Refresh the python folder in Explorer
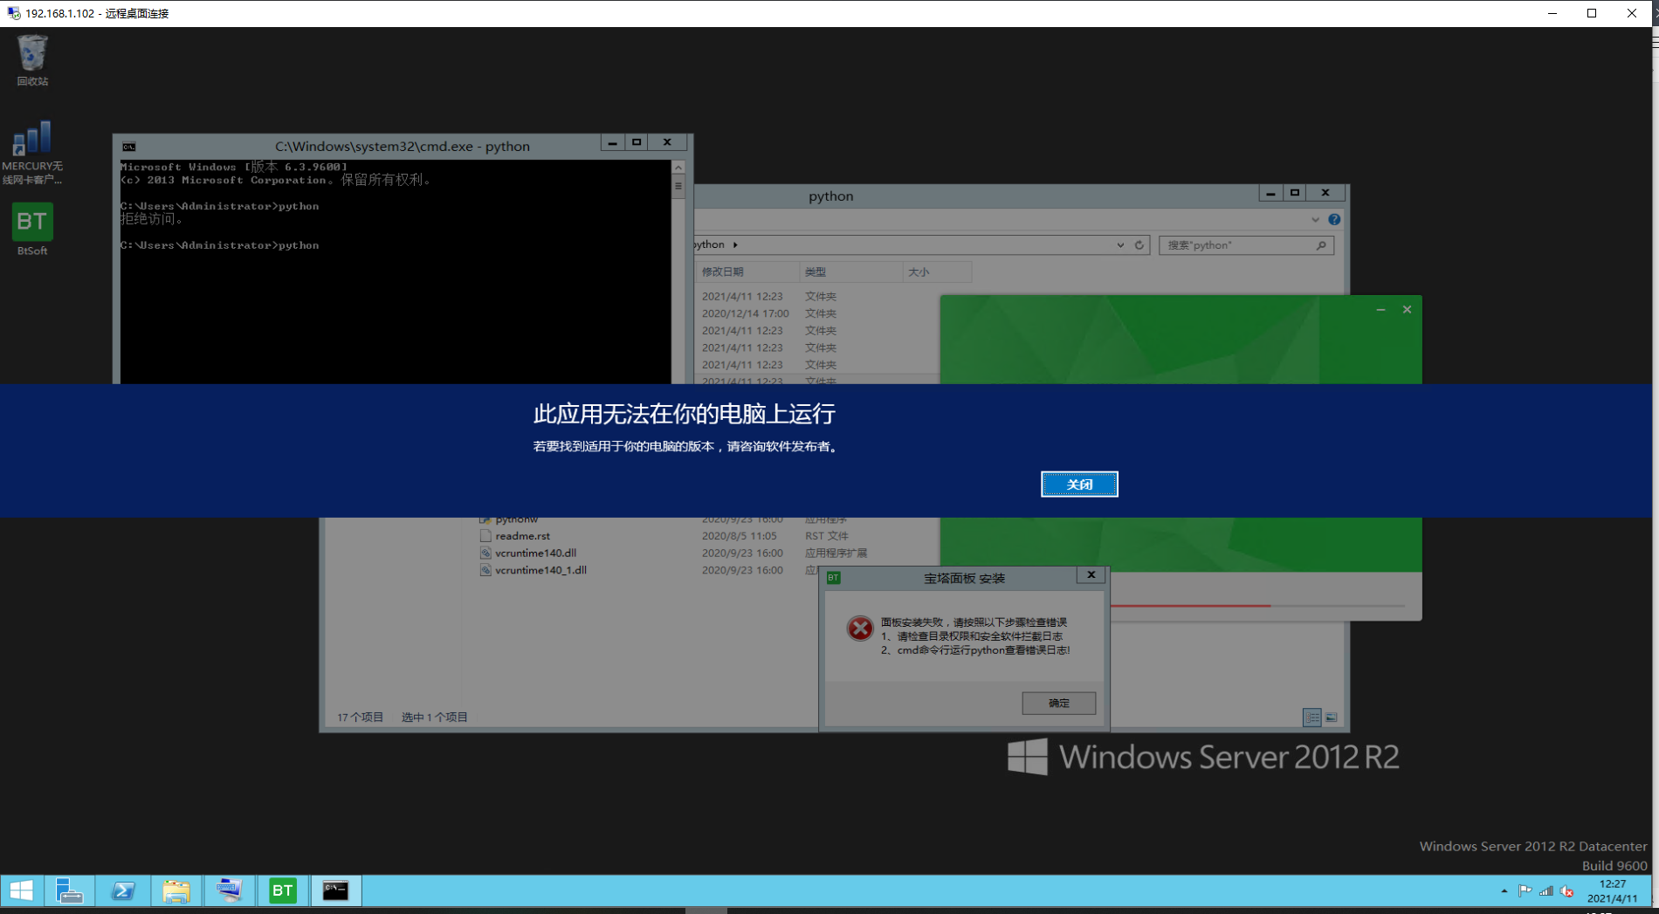Image resolution: width=1659 pixels, height=914 pixels. coord(1139,245)
